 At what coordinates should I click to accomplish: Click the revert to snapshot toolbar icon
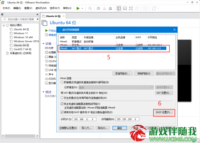[x=104, y=8]
